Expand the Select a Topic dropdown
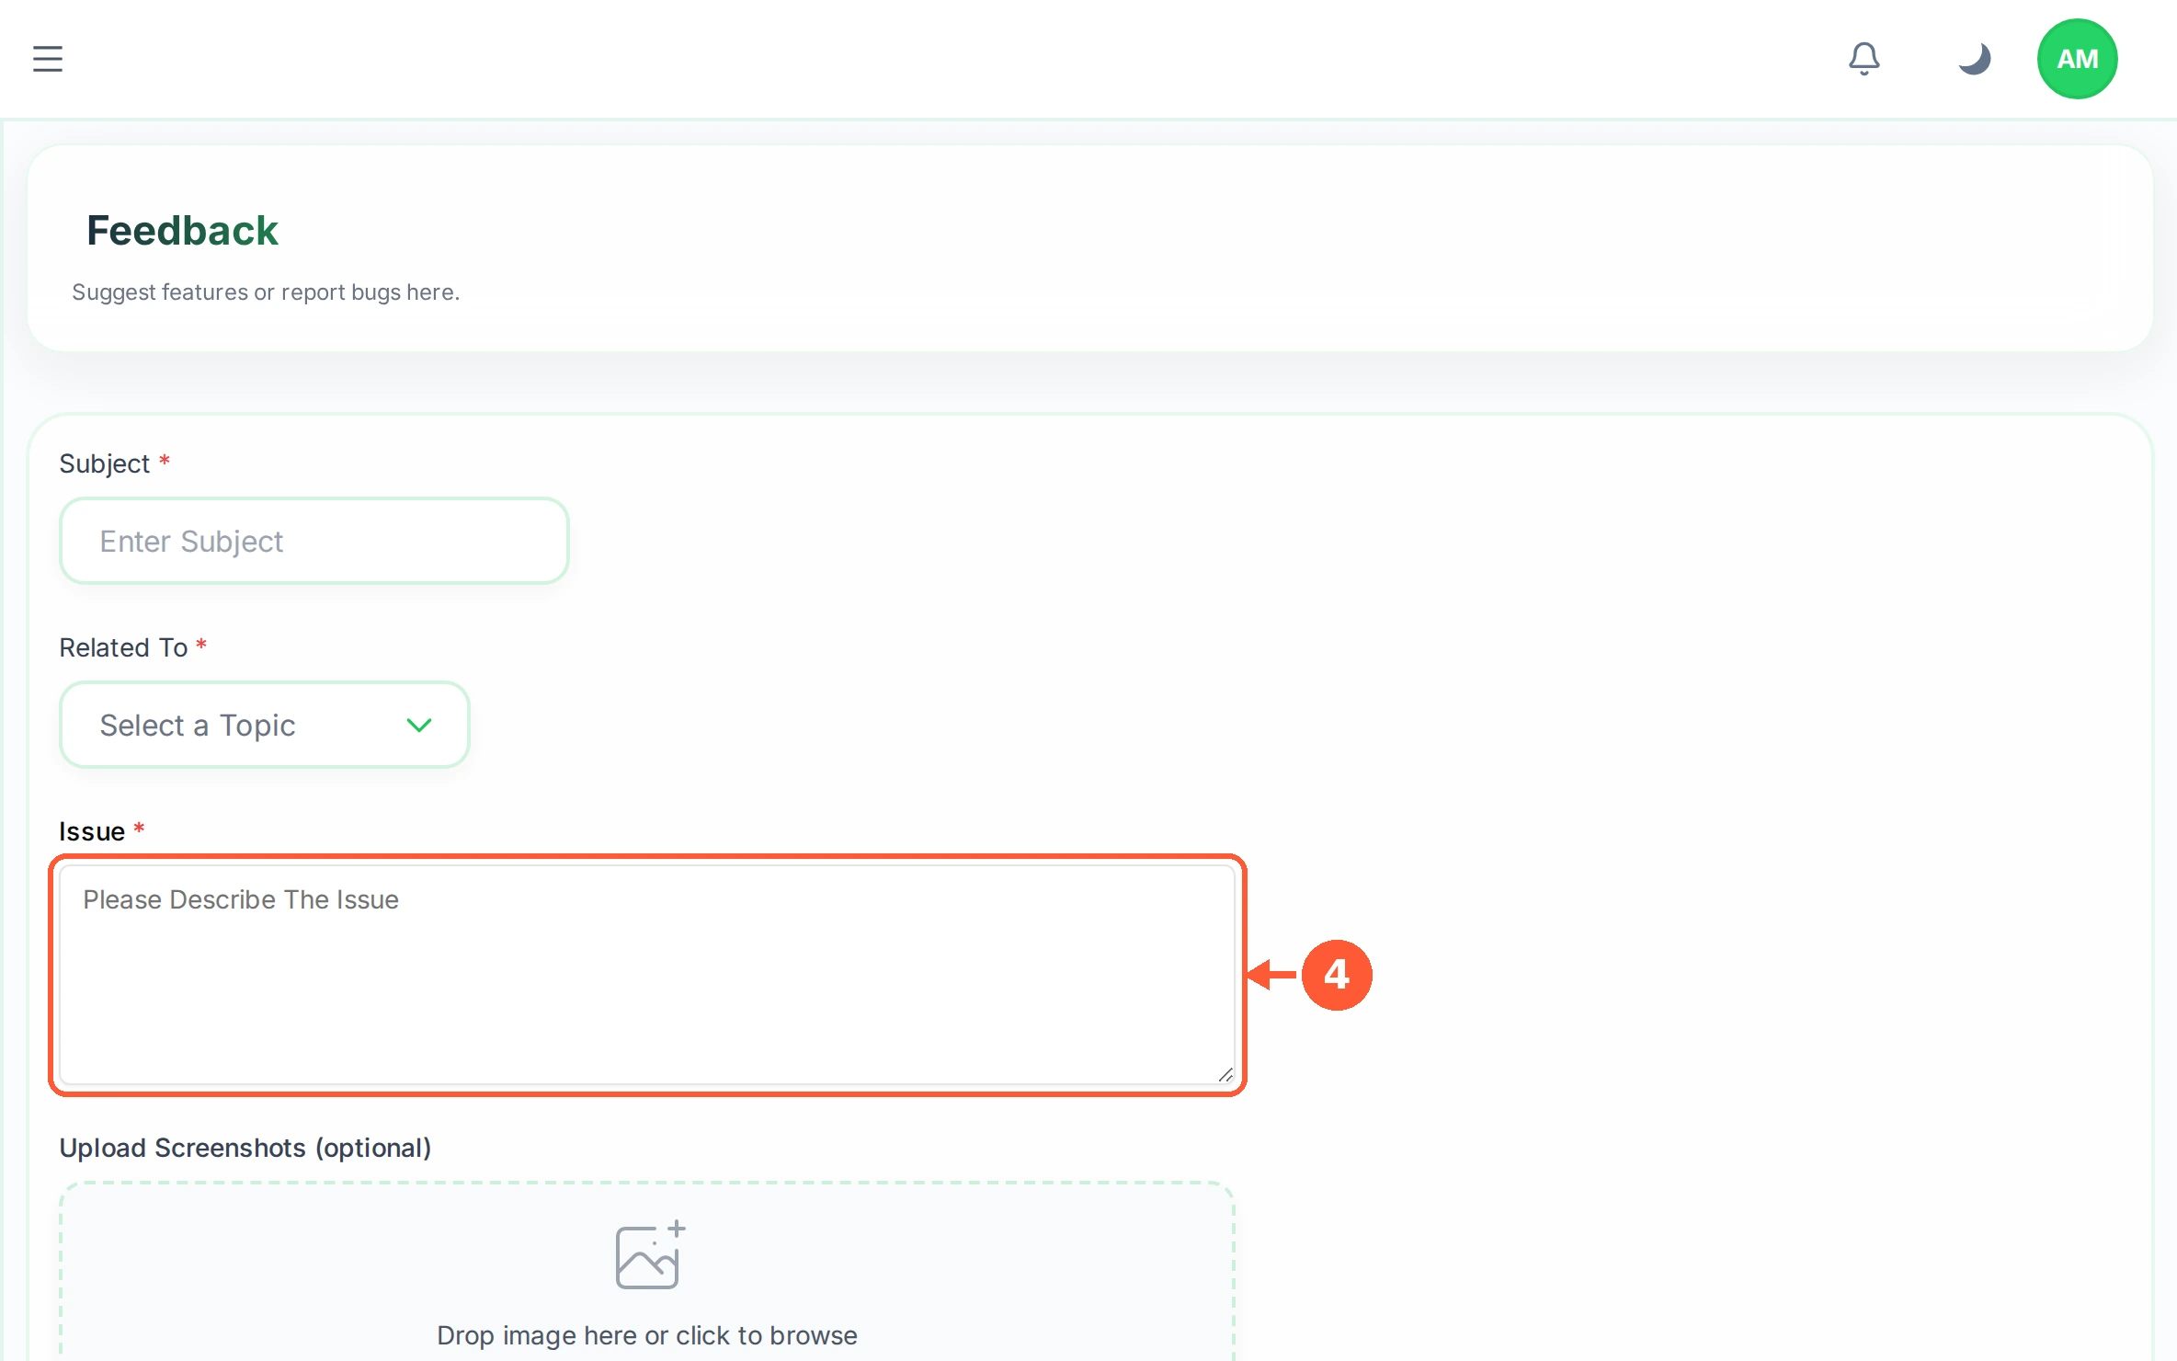2177x1361 pixels. [265, 725]
